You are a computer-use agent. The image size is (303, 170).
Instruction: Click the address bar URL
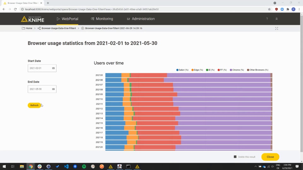[92, 9]
